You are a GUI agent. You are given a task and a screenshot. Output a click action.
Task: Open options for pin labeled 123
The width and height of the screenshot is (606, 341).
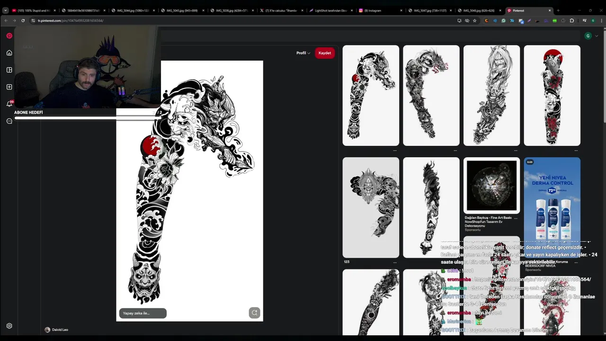click(x=395, y=262)
